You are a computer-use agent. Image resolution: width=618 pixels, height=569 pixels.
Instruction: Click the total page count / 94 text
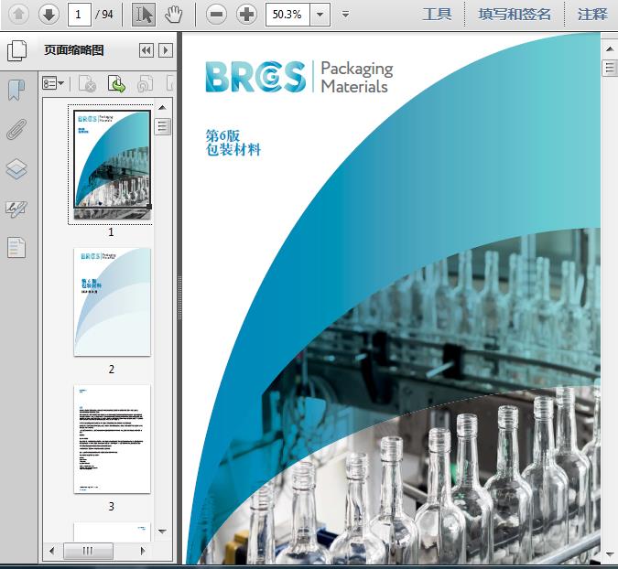(104, 15)
